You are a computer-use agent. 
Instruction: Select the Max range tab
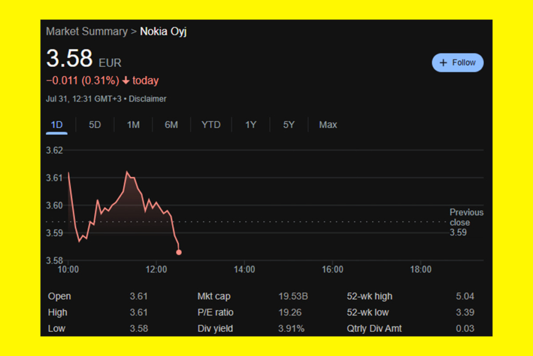click(328, 125)
